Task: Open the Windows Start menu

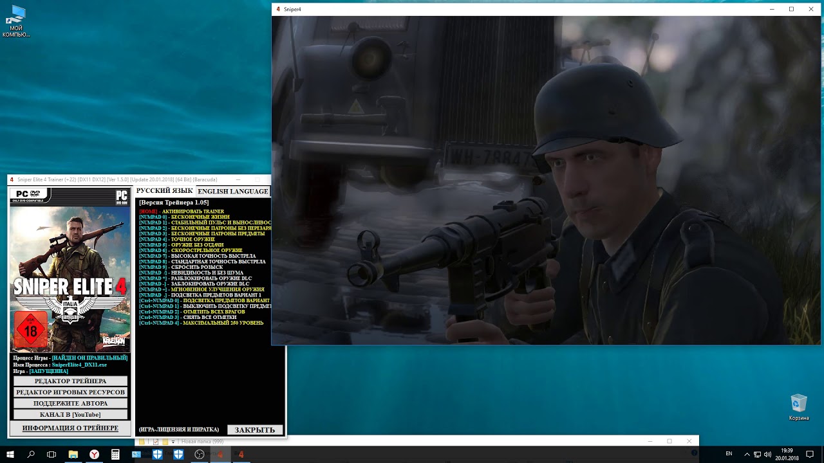Action: (10, 455)
